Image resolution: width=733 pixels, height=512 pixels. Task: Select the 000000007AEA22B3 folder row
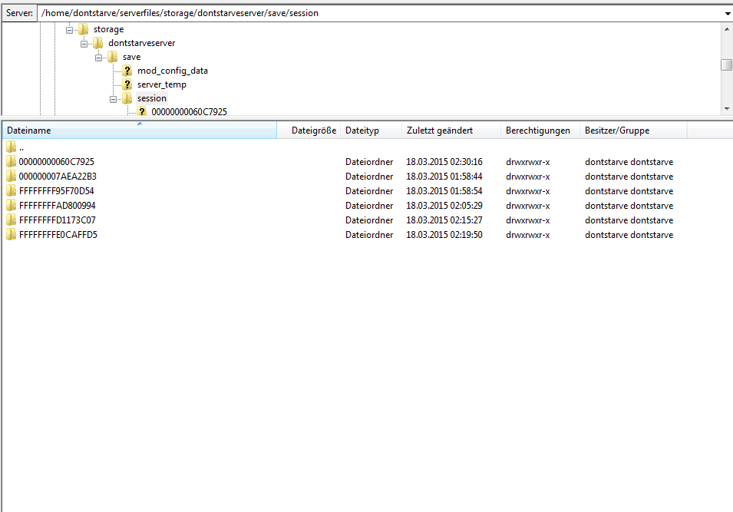(58, 177)
